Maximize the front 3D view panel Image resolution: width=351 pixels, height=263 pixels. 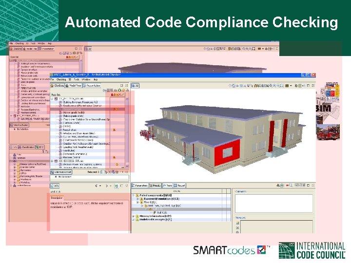click(308, 86)
